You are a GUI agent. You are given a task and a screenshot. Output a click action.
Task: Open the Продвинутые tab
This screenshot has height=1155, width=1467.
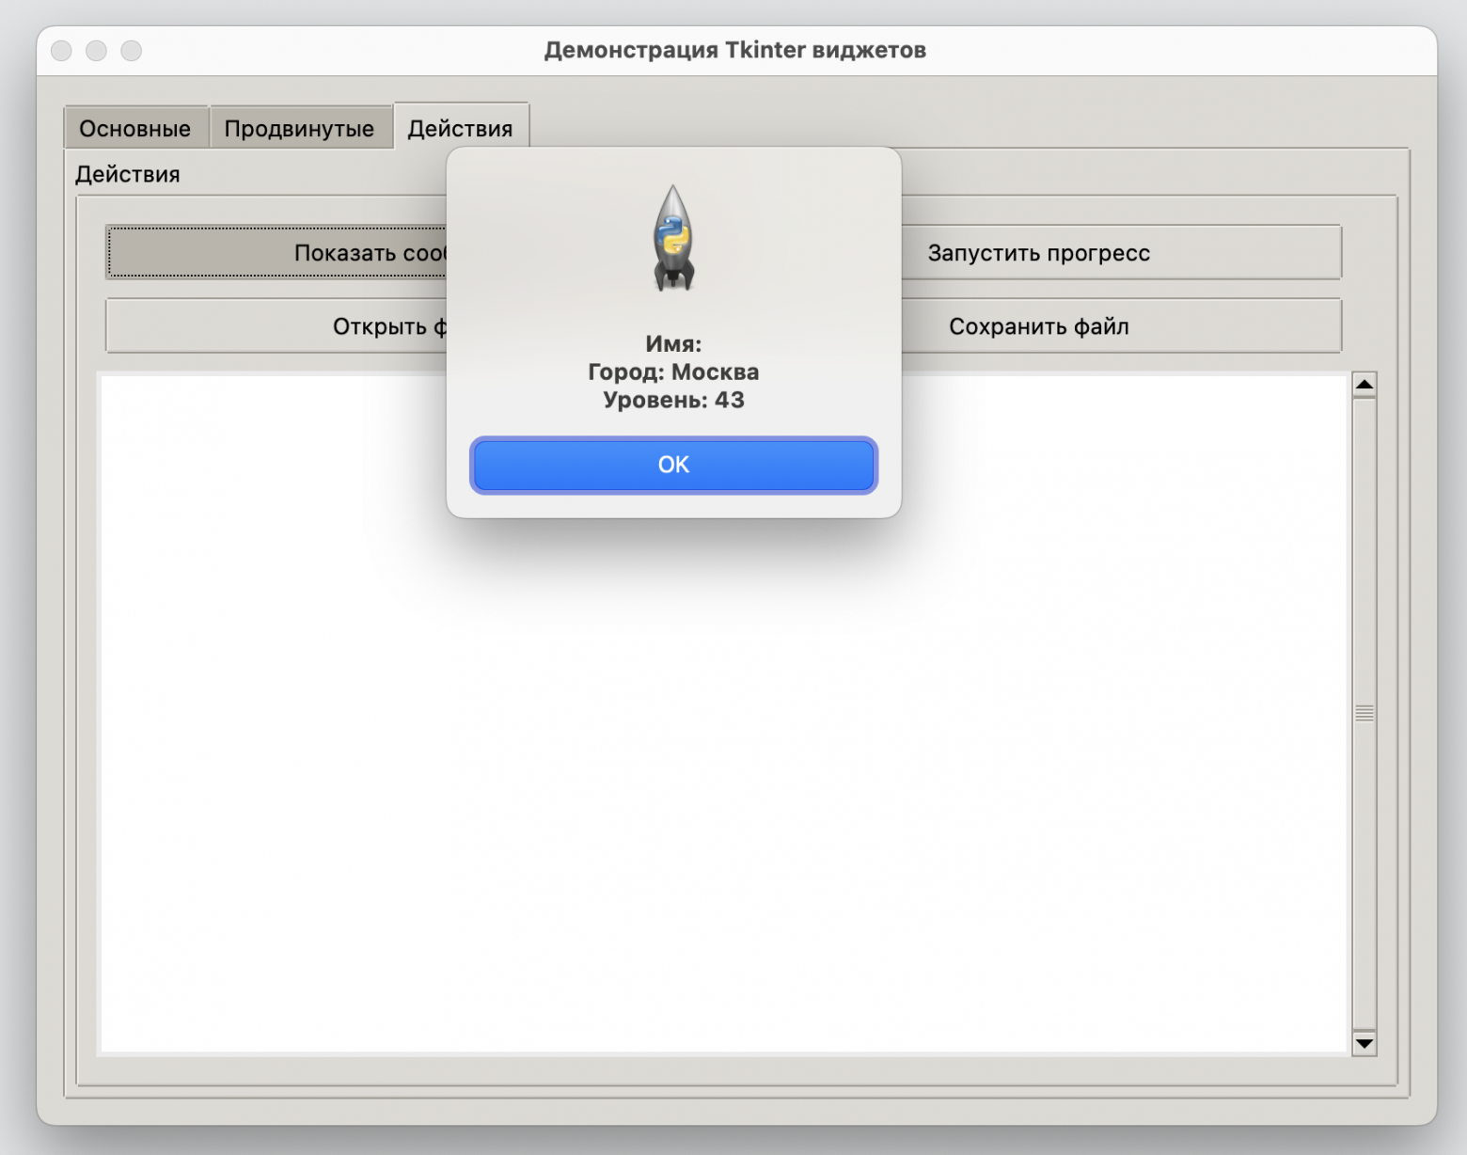299,128
